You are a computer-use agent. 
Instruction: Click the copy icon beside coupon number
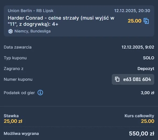pyautogui.click(x=117, y=79)
